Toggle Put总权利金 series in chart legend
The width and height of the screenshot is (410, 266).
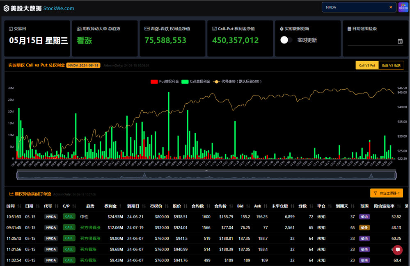pos(165,82)
